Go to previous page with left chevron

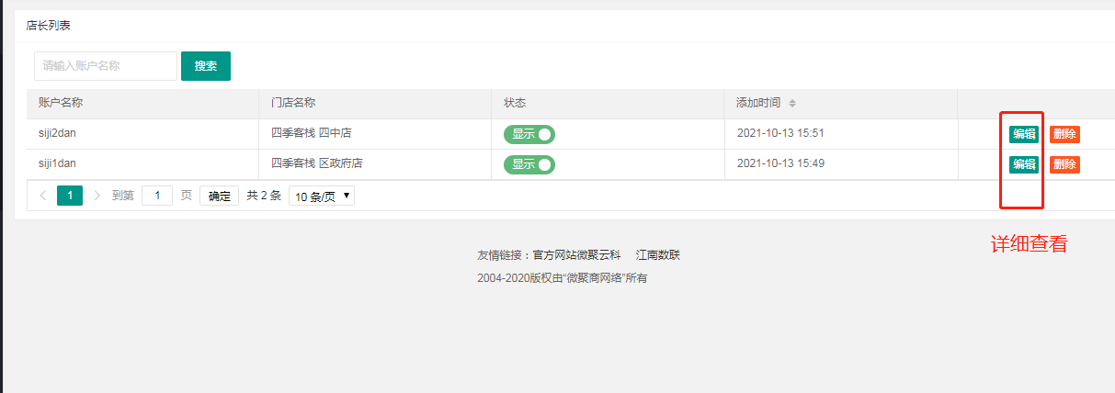click(x=42, y=196)
